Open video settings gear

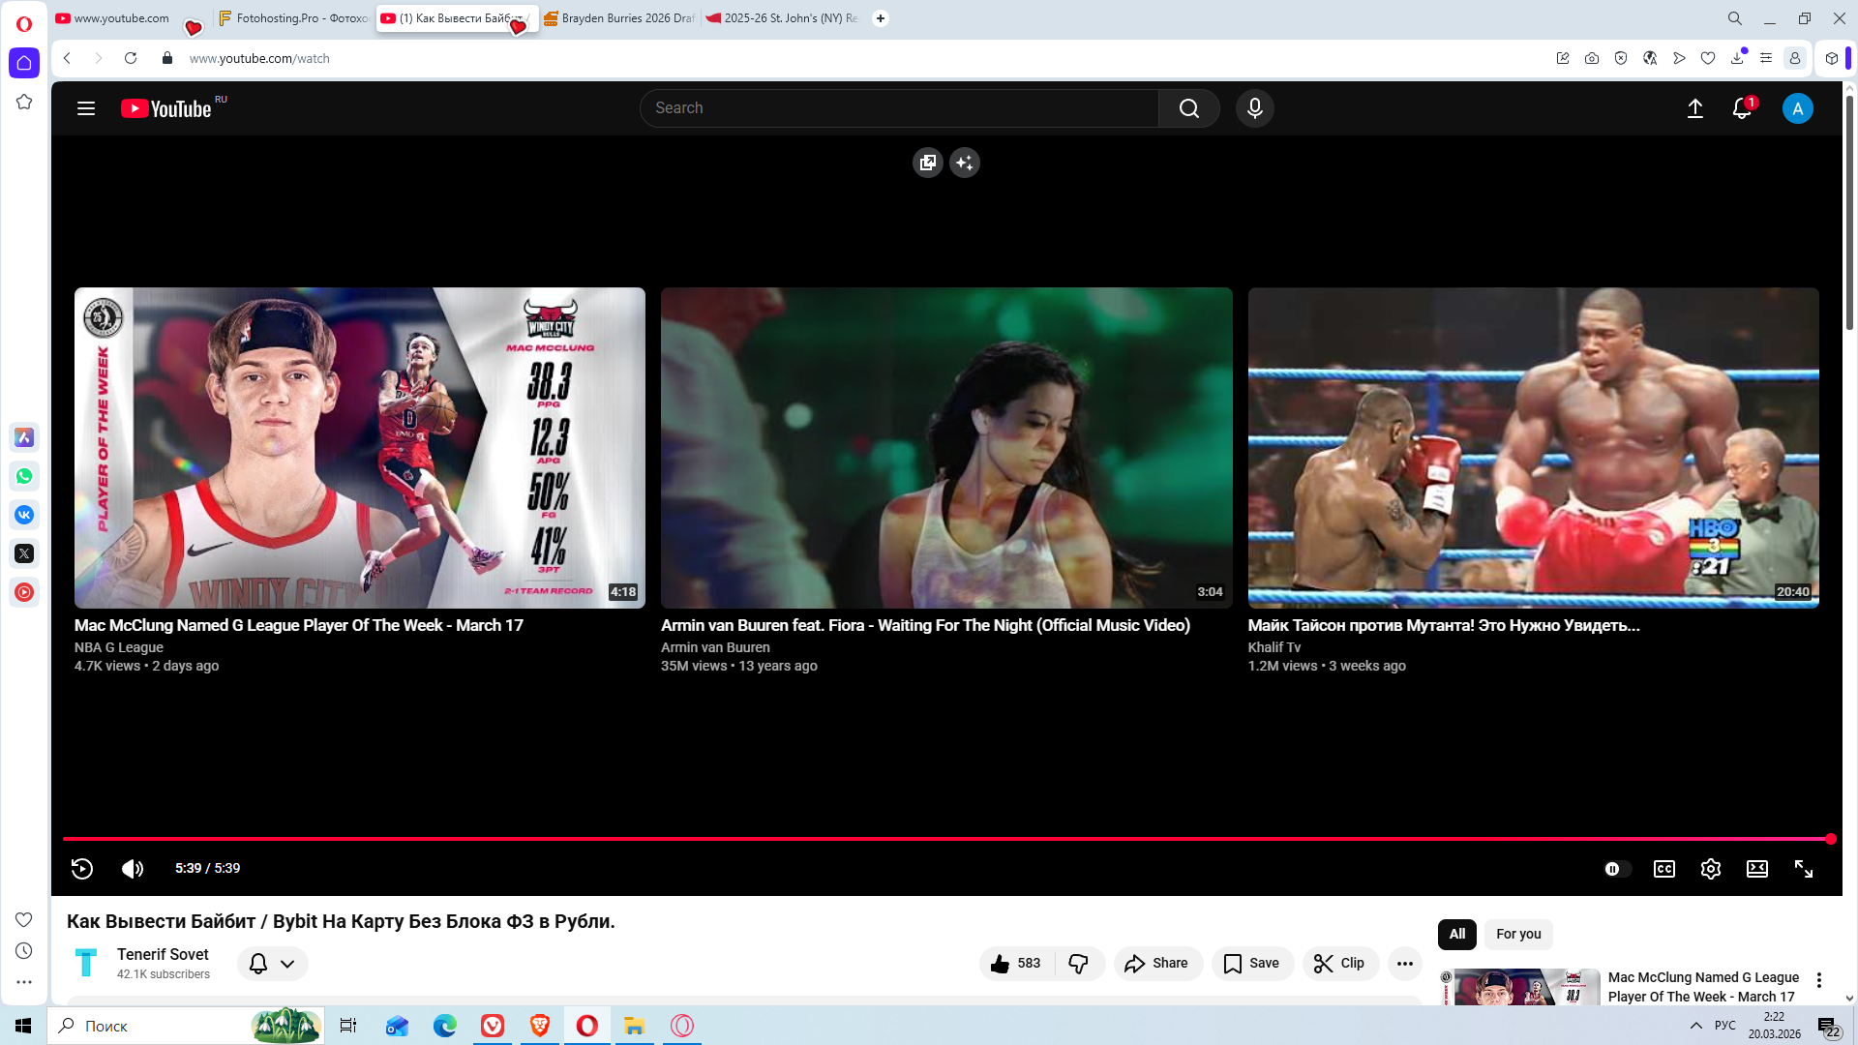tap(1710, 869)
